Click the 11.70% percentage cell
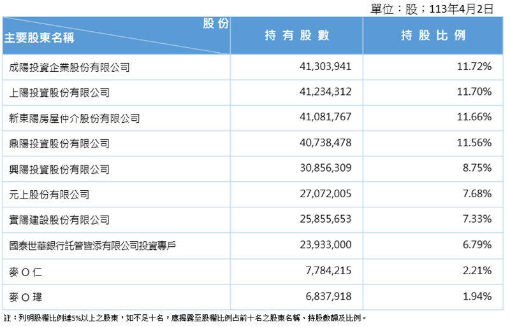The image size is (510, 327). point(474,92)
